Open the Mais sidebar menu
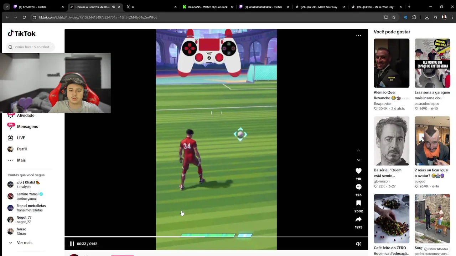 pyautogui.click(x=21, y=160)
